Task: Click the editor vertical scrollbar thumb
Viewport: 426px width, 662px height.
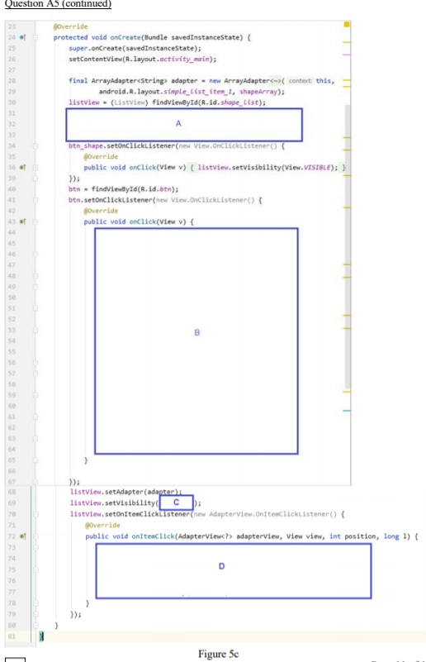Action: click(x=347, y=247)
